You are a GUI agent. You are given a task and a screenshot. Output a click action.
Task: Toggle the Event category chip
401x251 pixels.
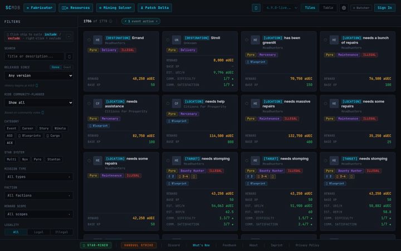(11, 128)
